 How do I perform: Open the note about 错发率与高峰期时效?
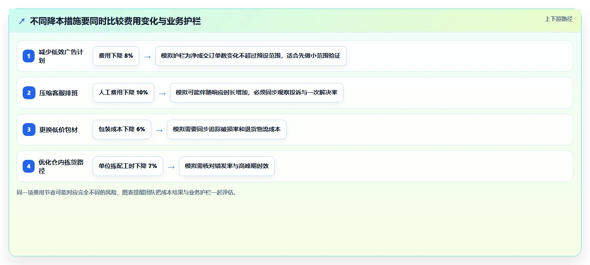(227, 166)
